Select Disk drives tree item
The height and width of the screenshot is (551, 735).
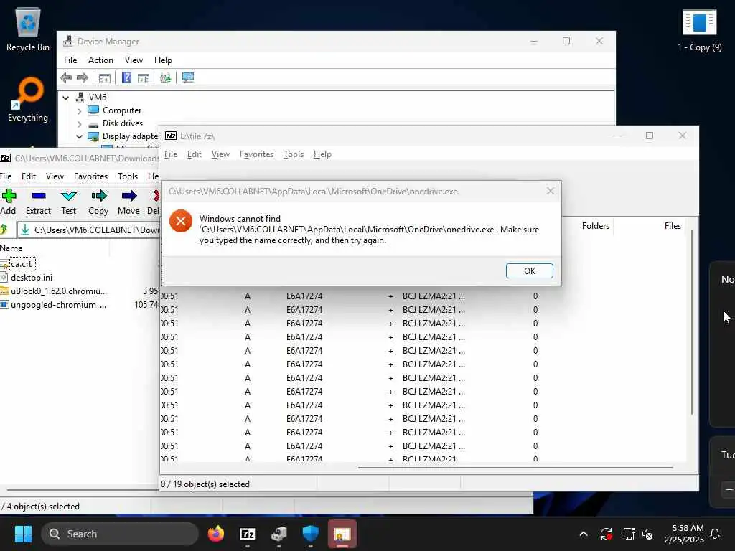[x=123, y=123]
